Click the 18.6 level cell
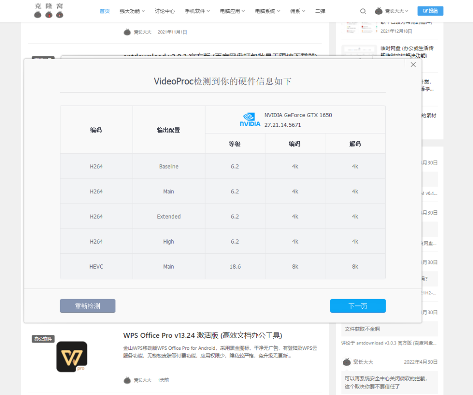This screenshot has height=395, width=473. click(235, 266)
